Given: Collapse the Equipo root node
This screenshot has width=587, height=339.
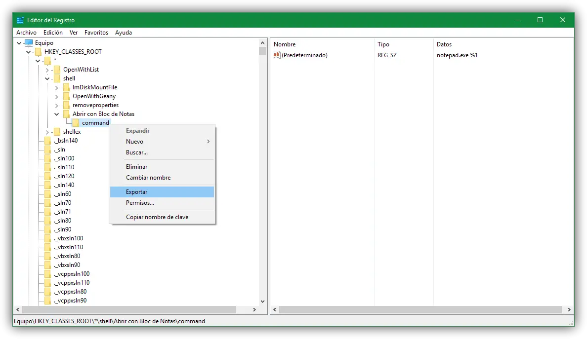Looking at the screenshot, I should click(x=19, y=43).
